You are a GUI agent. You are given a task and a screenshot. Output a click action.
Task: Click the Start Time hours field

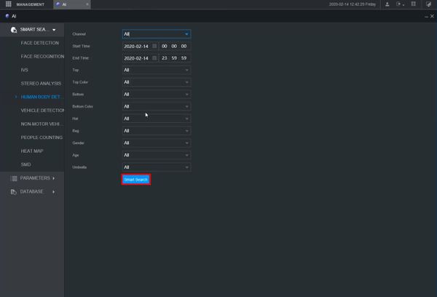pyautogui.click(x=165, y=46)
